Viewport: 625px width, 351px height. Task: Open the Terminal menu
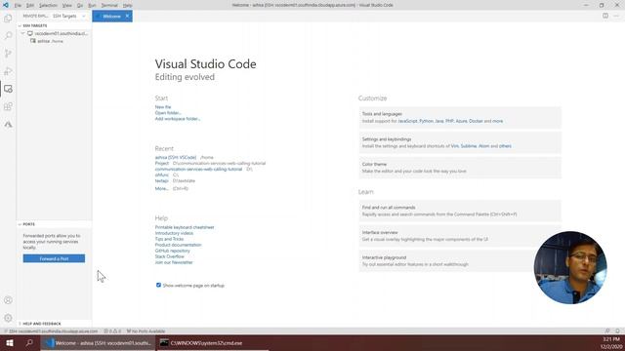109,5
